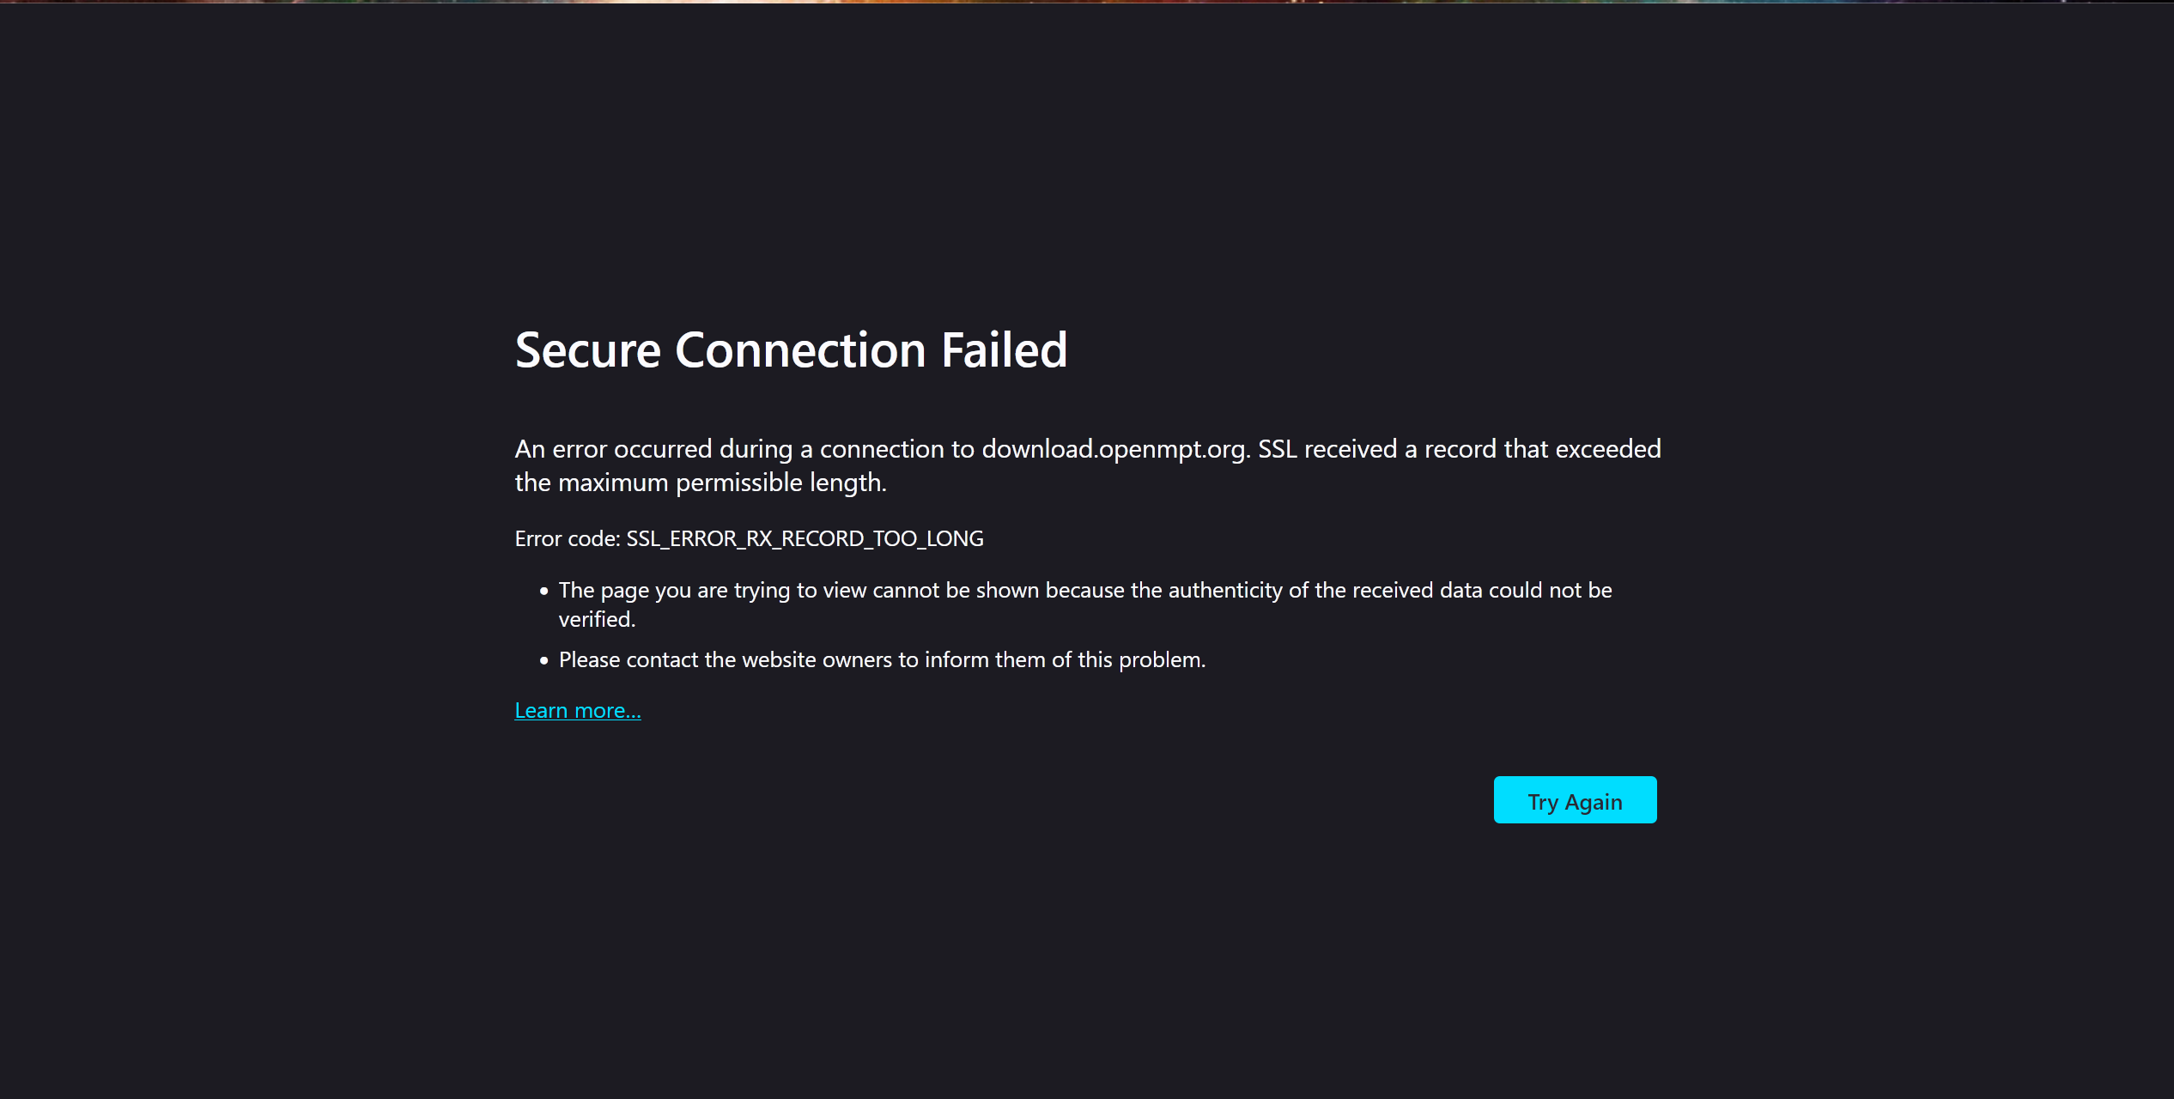Click the word "Failed" in the heading
The height and width of the screenshot is (1099, 2174).
1004,350
